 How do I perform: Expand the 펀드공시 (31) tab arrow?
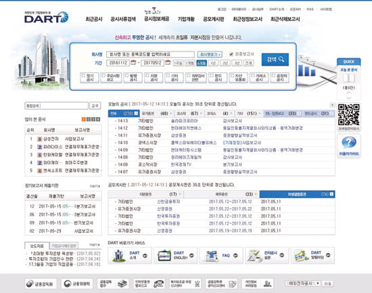[331, 114]
